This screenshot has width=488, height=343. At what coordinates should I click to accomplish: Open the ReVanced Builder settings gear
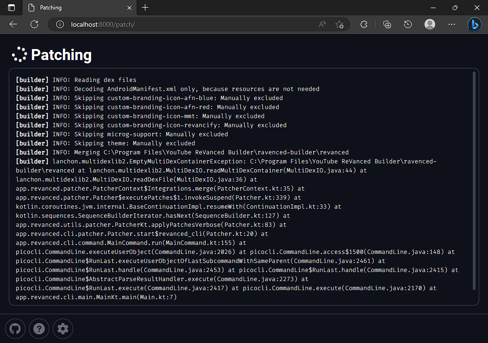point(62,329)
